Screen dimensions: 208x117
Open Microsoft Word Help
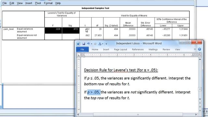tap(200, 49)
